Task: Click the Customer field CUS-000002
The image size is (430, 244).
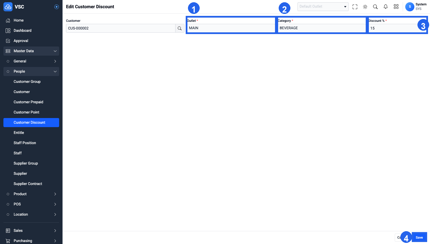Action: tap(121, 28)
